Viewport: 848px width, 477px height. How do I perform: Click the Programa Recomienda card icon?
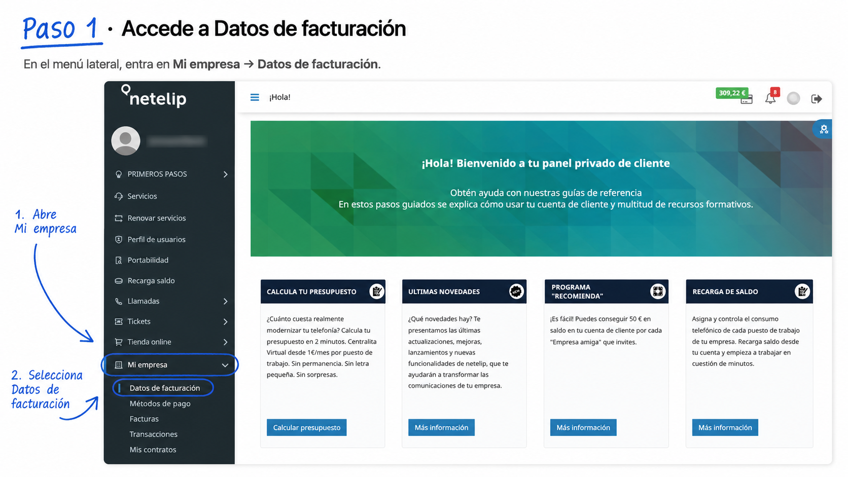point(658,291)
